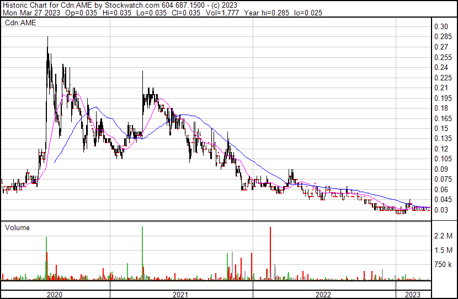
Task: Select the 2021 year marker on timeline
Action: (181, 294)
